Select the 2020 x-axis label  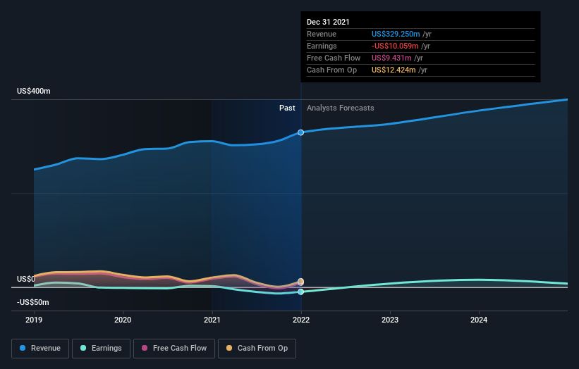click(123, 320)
